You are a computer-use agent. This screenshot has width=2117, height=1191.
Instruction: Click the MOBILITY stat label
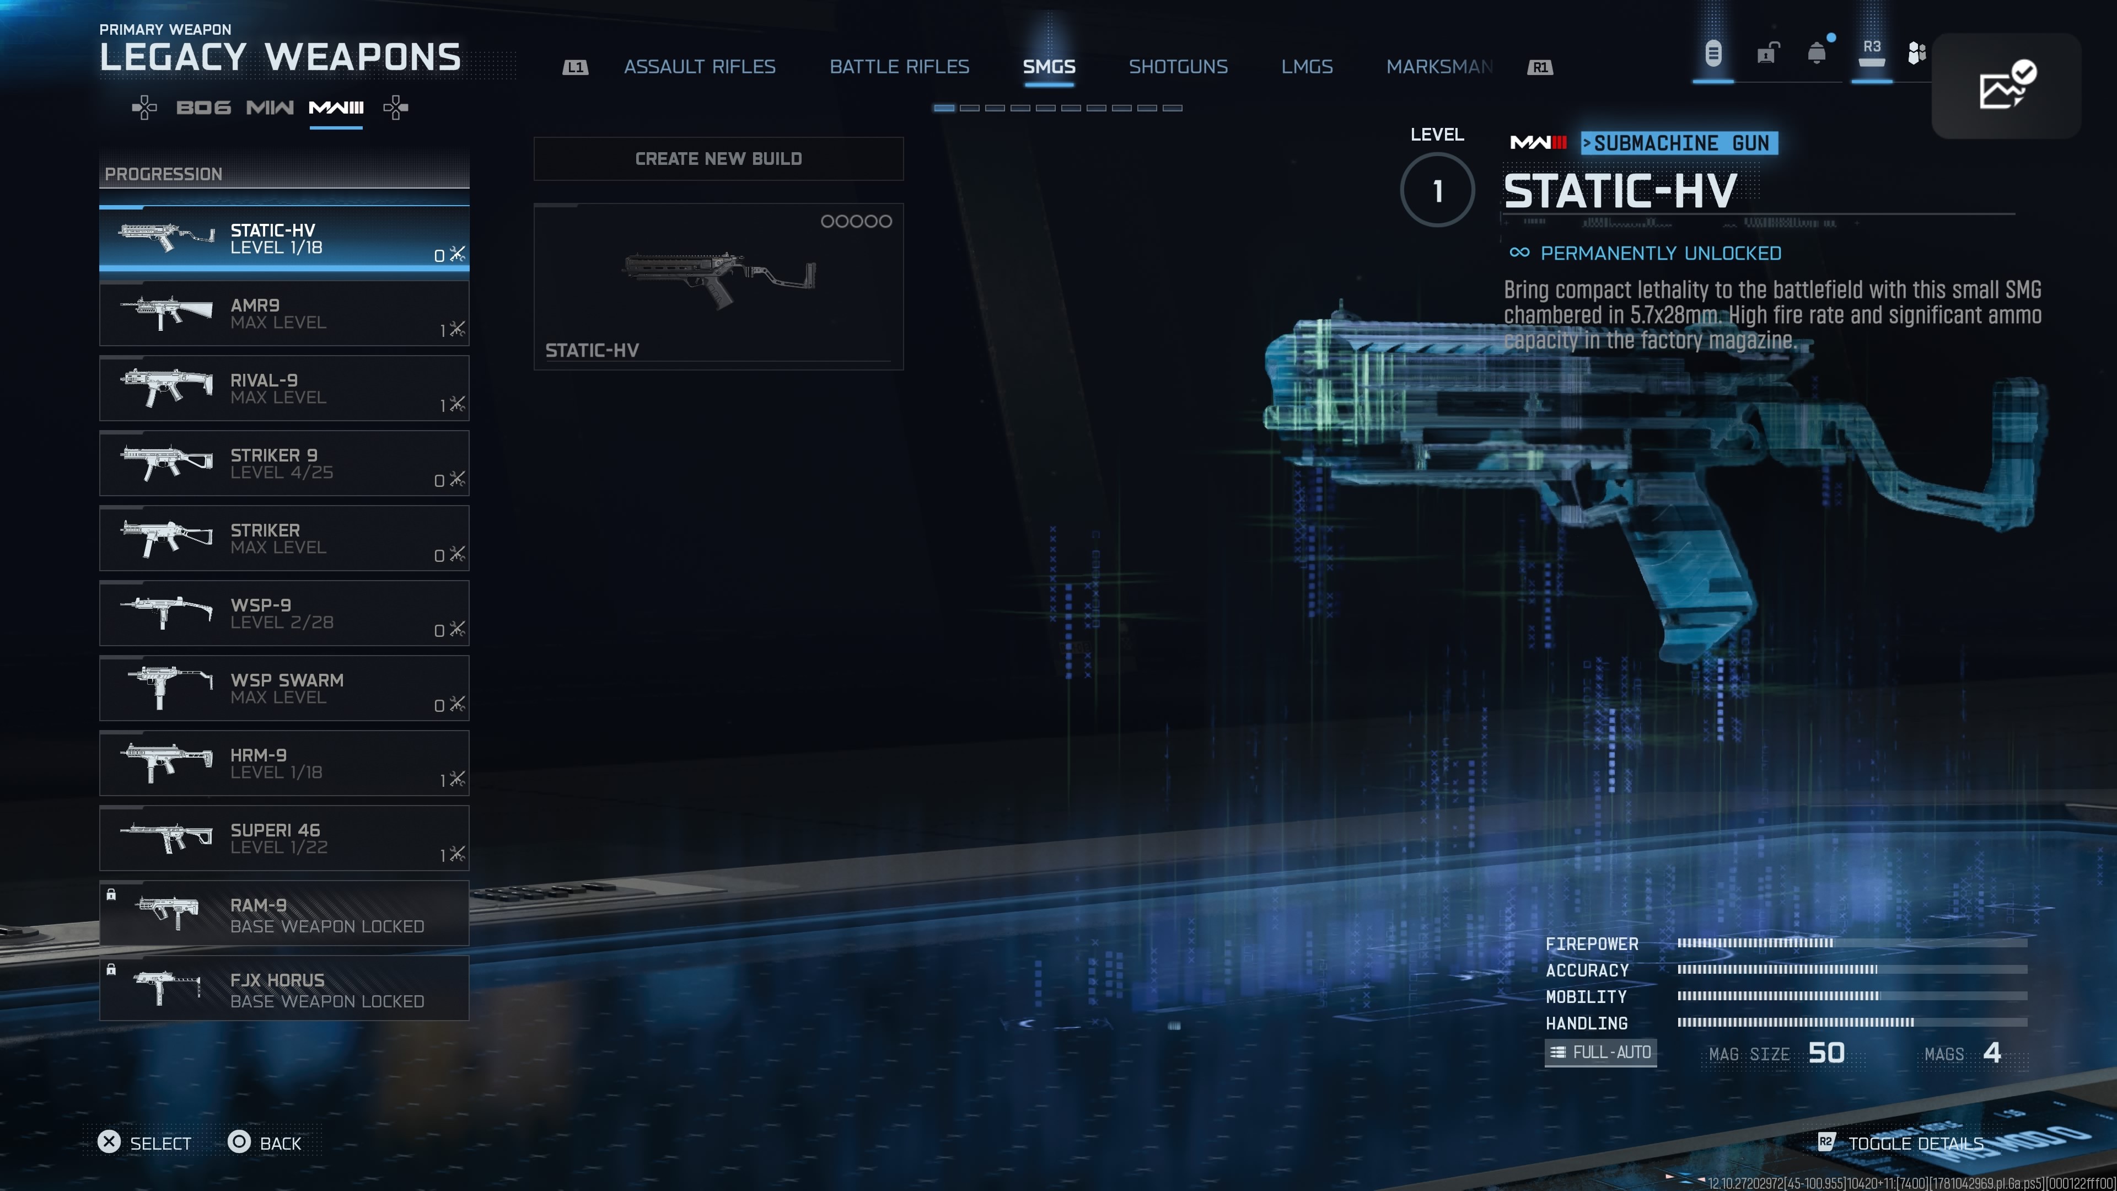[1586, 996]
